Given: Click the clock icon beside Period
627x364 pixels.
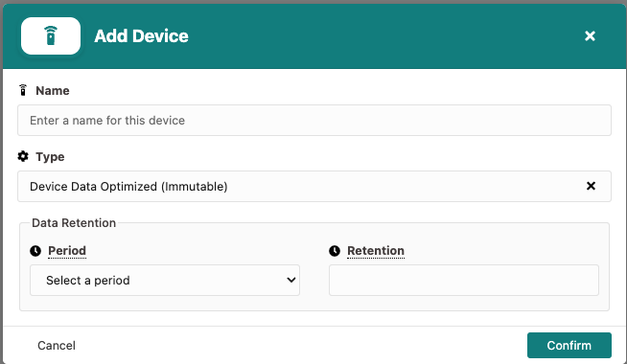Looking at the screenshot, I should pos(35,251).
